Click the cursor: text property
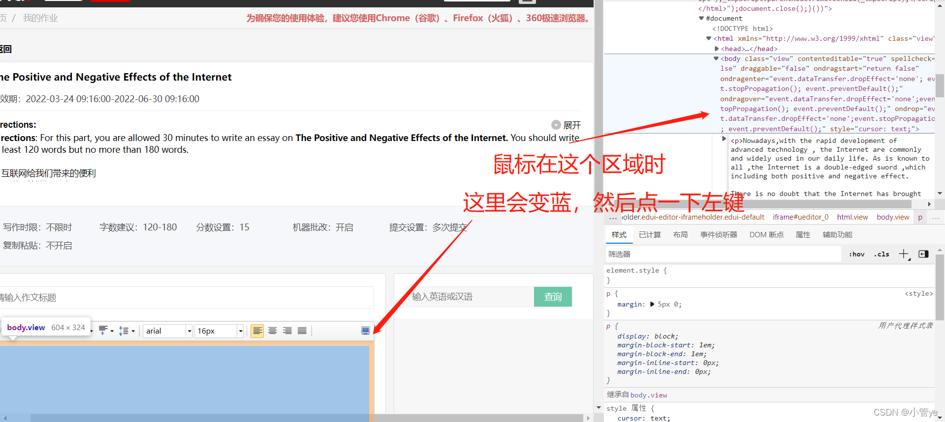This screenshot has width=945, height=422. point(643,418)
